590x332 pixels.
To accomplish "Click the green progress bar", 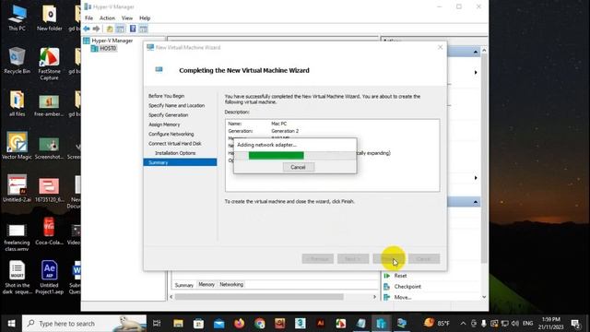I will point(277,156).
